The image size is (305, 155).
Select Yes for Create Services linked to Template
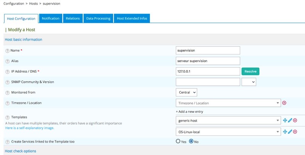coord(178,141)
